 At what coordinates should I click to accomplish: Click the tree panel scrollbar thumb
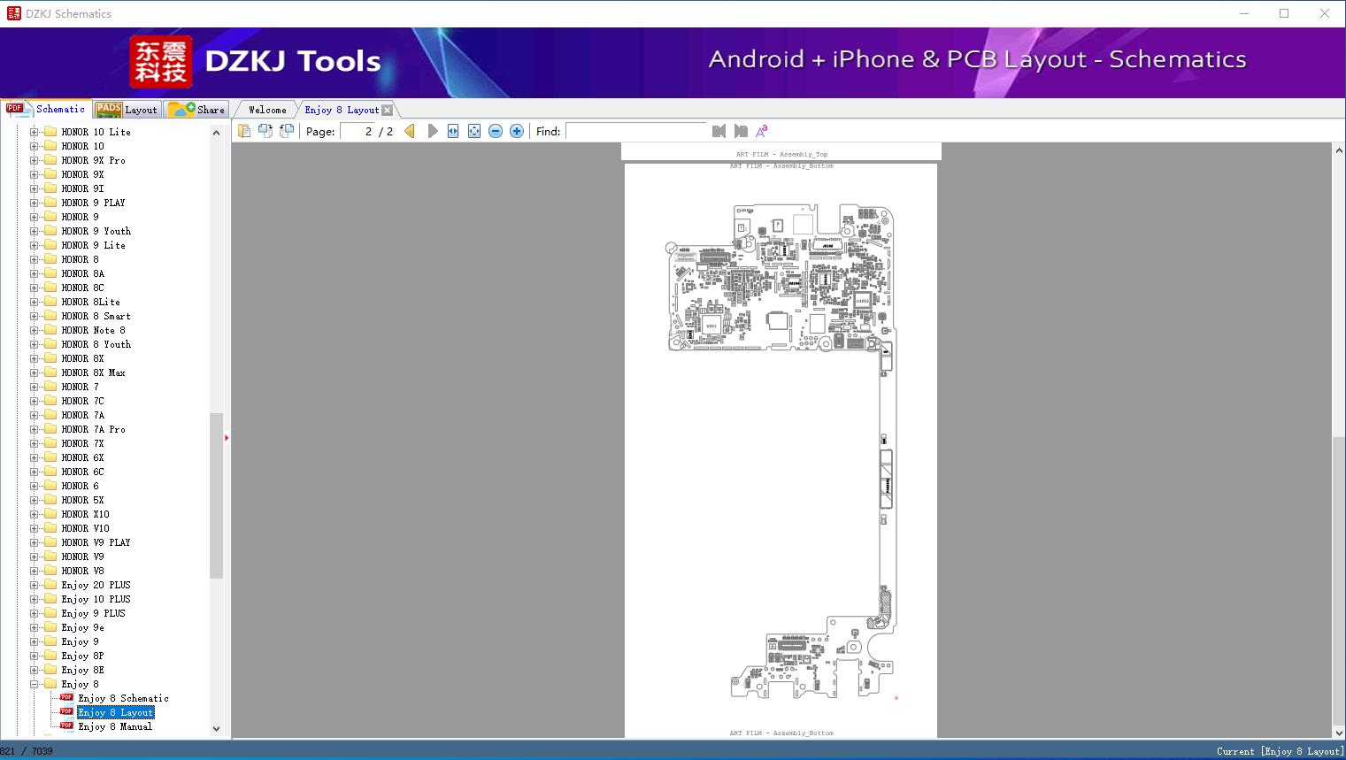(x=216, y=495)
